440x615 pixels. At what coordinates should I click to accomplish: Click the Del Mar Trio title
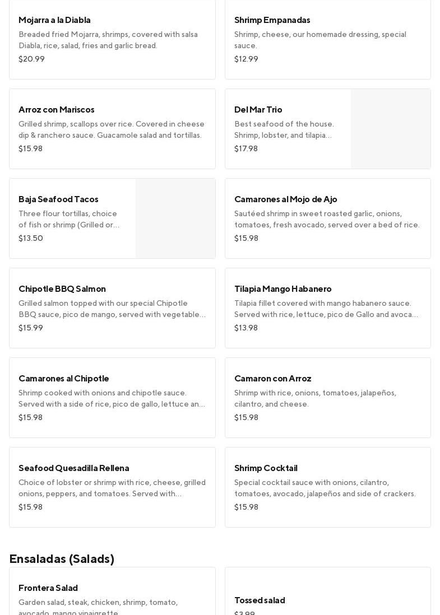tap(258, 110)
